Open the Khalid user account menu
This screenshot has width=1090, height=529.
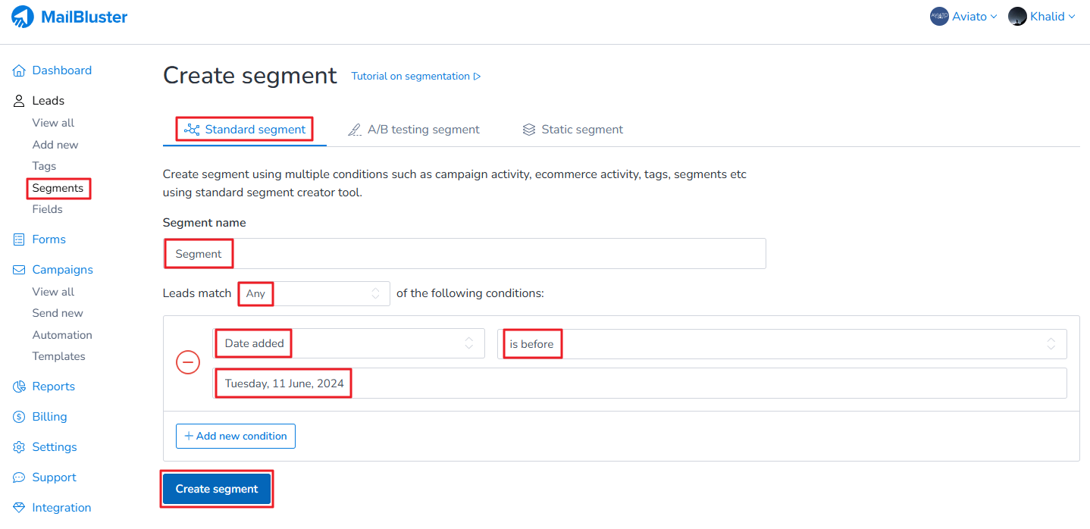click(1042, 17)
